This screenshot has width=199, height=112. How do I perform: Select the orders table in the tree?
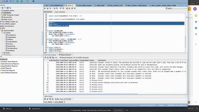[10, 44]
